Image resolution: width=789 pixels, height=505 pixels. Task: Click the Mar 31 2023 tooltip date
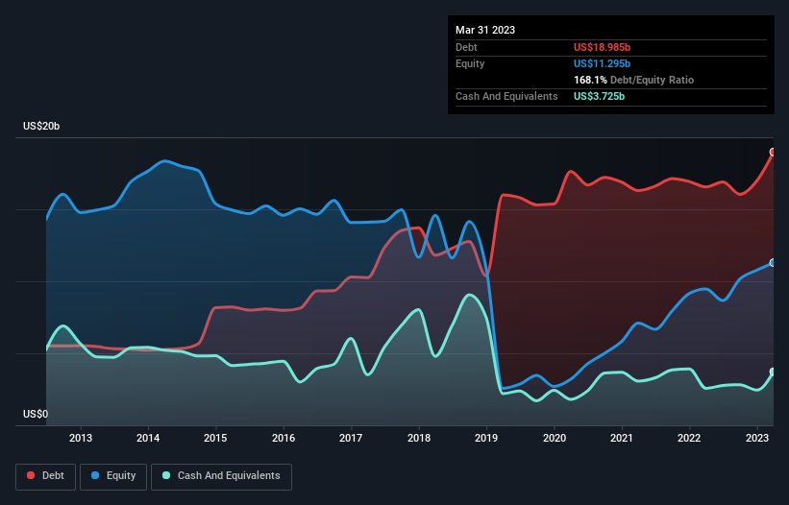(485, 30)
